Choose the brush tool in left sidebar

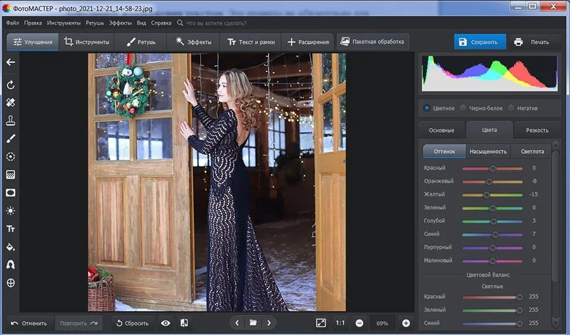click(10, 139)
